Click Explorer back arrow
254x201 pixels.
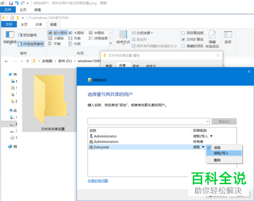point(7,61)
